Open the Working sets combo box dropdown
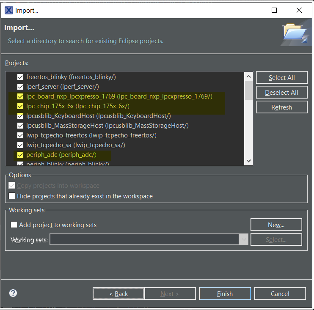Viewport: 314px width, 310px height. [x=243, y=239]
